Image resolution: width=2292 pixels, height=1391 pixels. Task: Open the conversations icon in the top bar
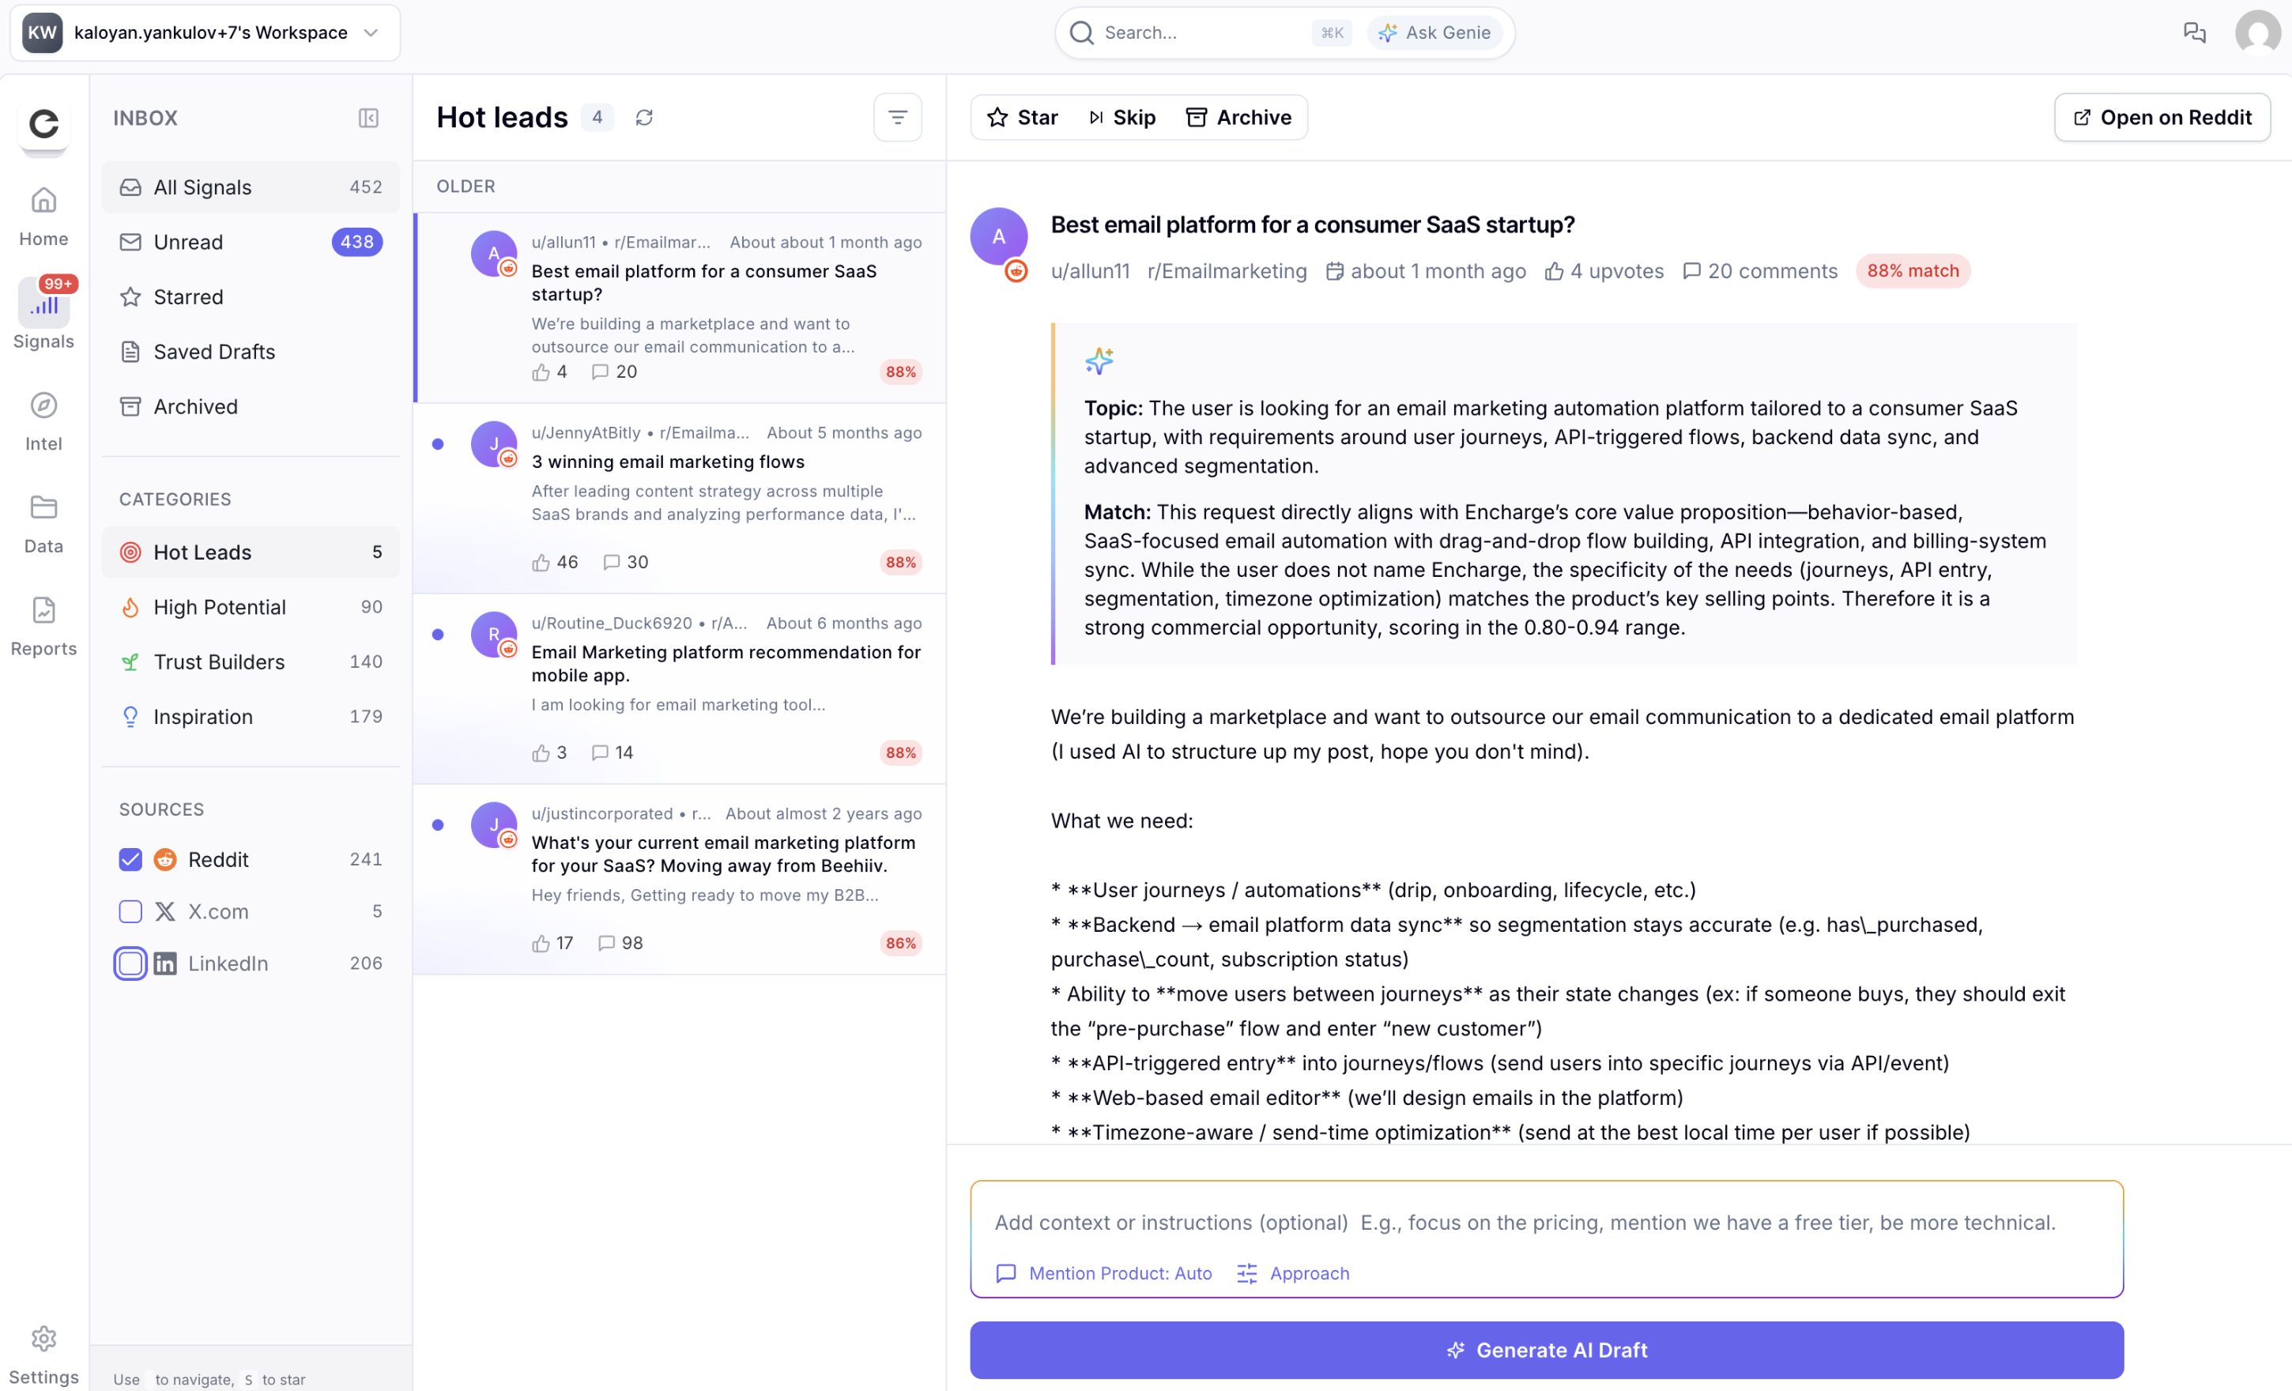2196,32
